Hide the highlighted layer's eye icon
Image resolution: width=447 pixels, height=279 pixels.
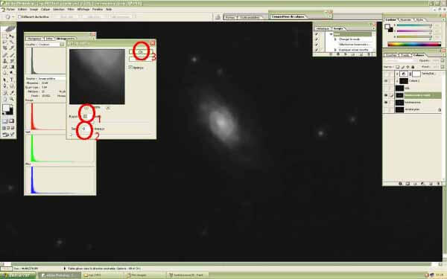point(386,95)
